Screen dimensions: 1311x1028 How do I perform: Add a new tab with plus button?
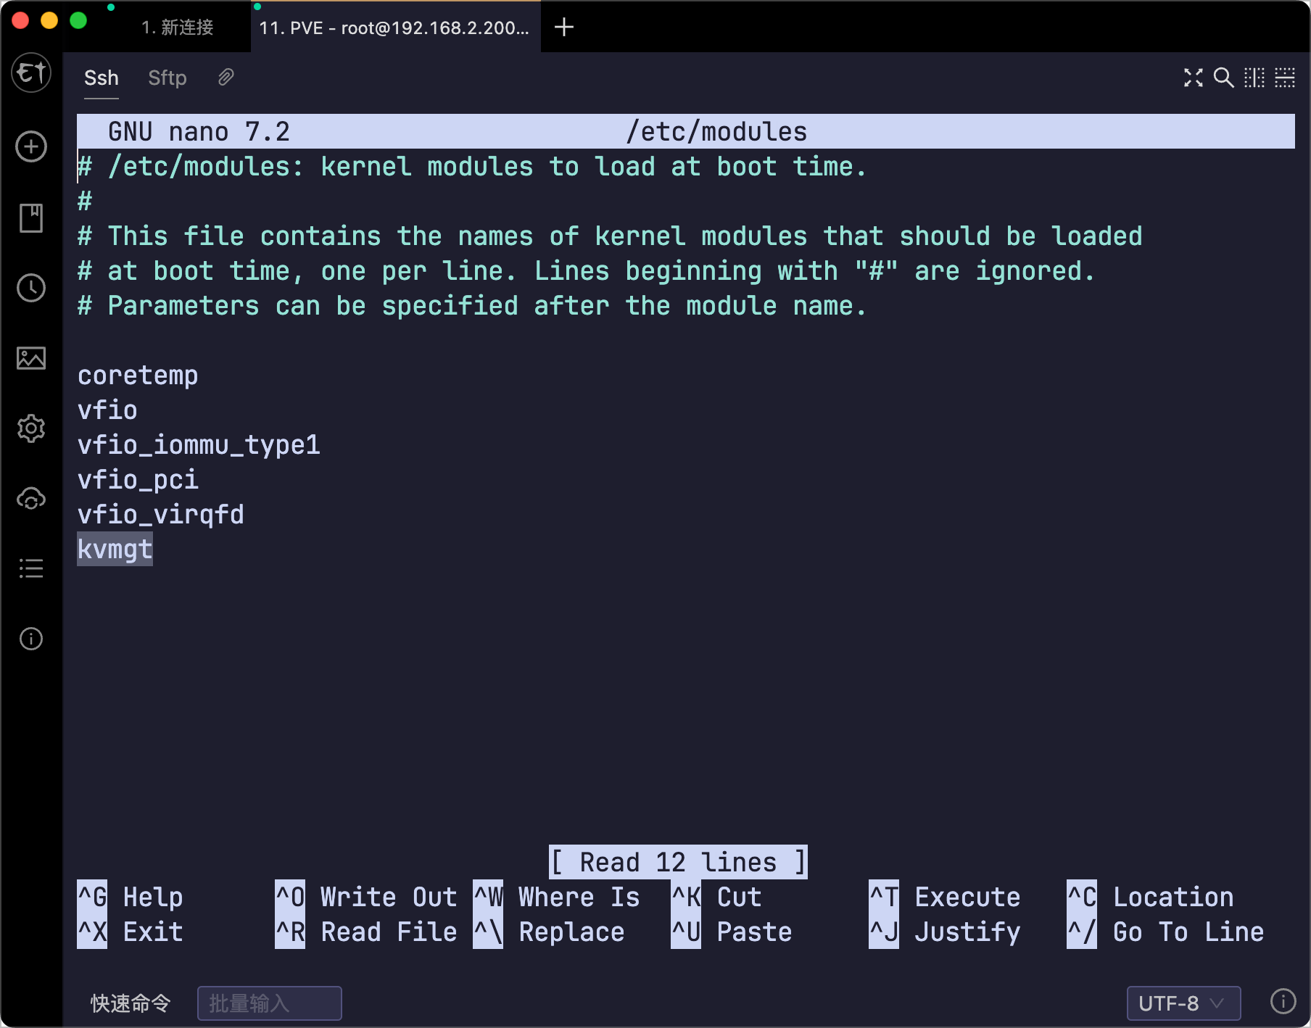point(563,28)
